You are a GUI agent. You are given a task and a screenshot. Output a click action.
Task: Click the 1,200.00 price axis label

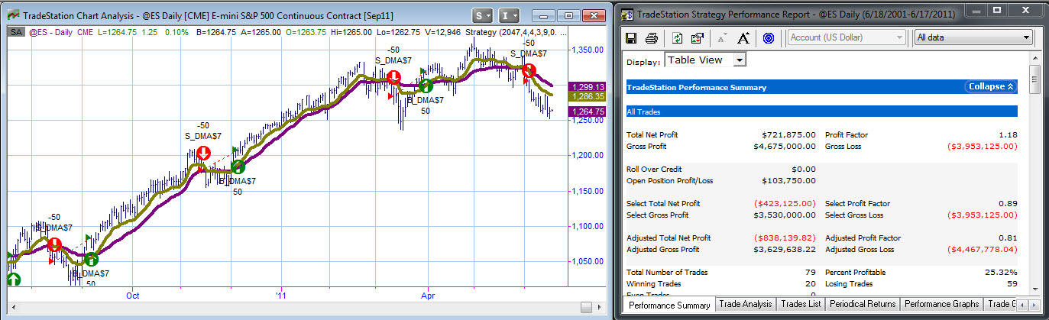click(x=587, y=155)
